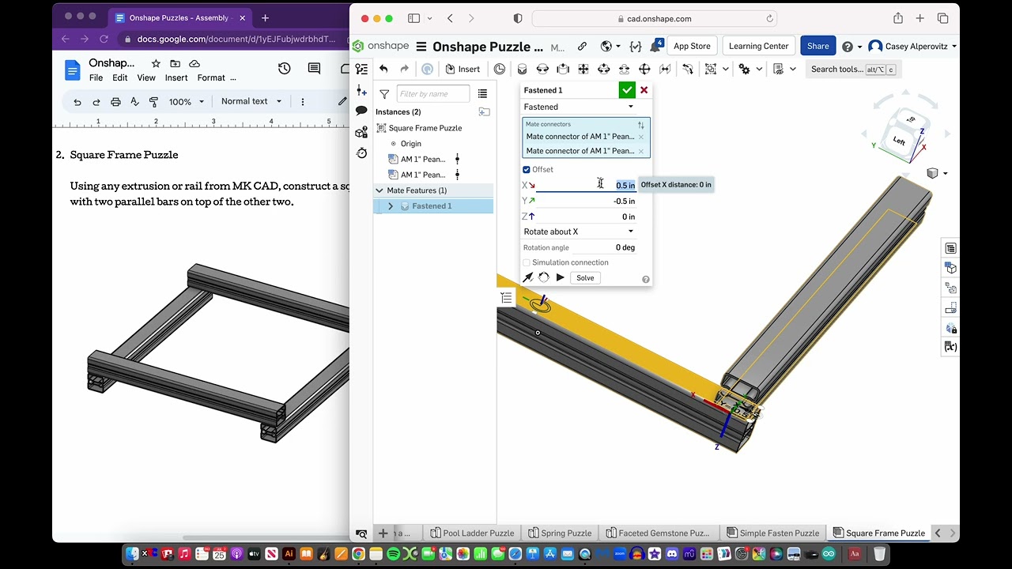Open the Onshape comments panel icon
1012x569 pixels.
tap(361, 111)
